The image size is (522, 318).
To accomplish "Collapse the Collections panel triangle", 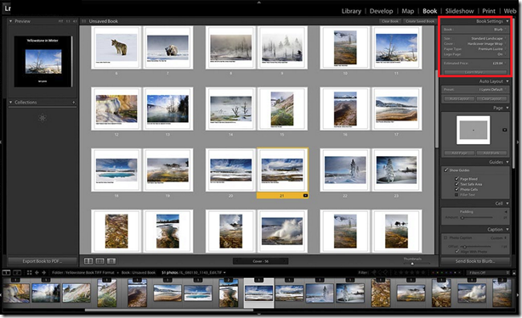I will pyautogui.click(x=11, y=103).
